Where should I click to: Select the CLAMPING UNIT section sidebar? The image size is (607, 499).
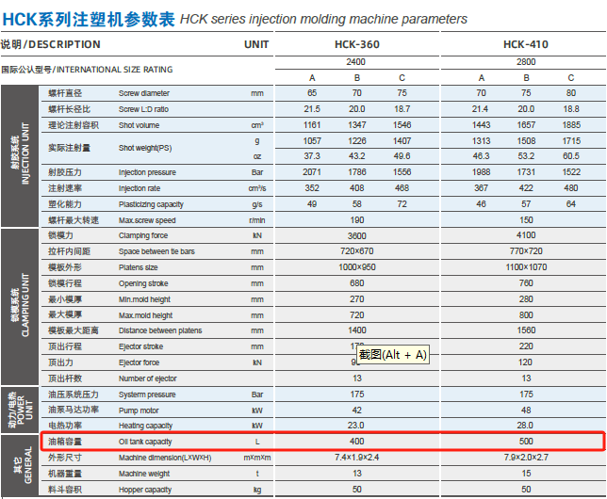20,307
